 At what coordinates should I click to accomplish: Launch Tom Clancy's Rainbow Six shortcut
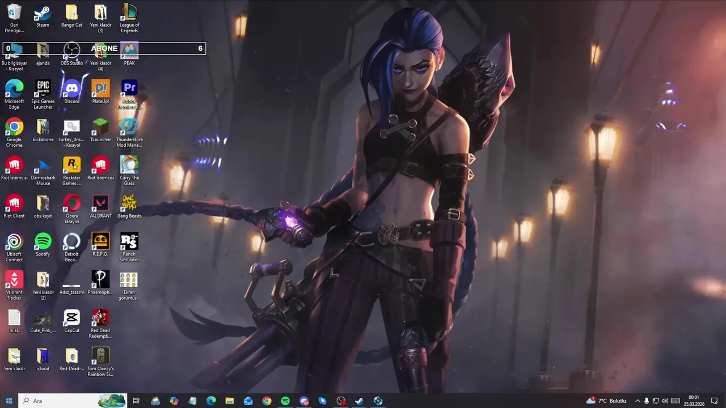(x=100, y=362)
